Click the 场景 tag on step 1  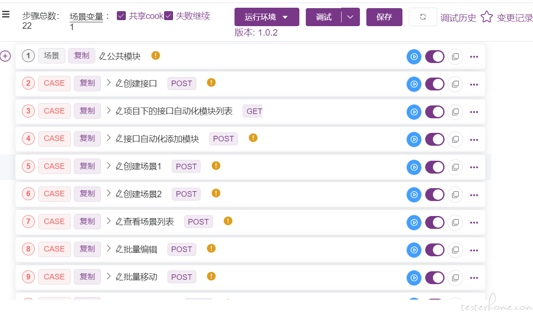pos(52,56)
